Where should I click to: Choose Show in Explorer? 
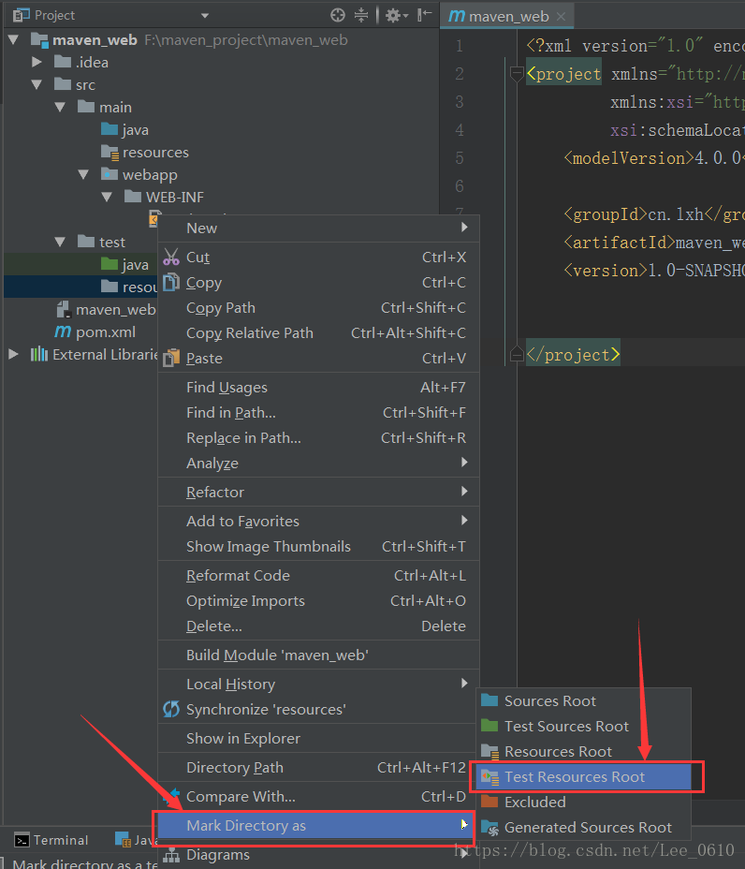318,739
